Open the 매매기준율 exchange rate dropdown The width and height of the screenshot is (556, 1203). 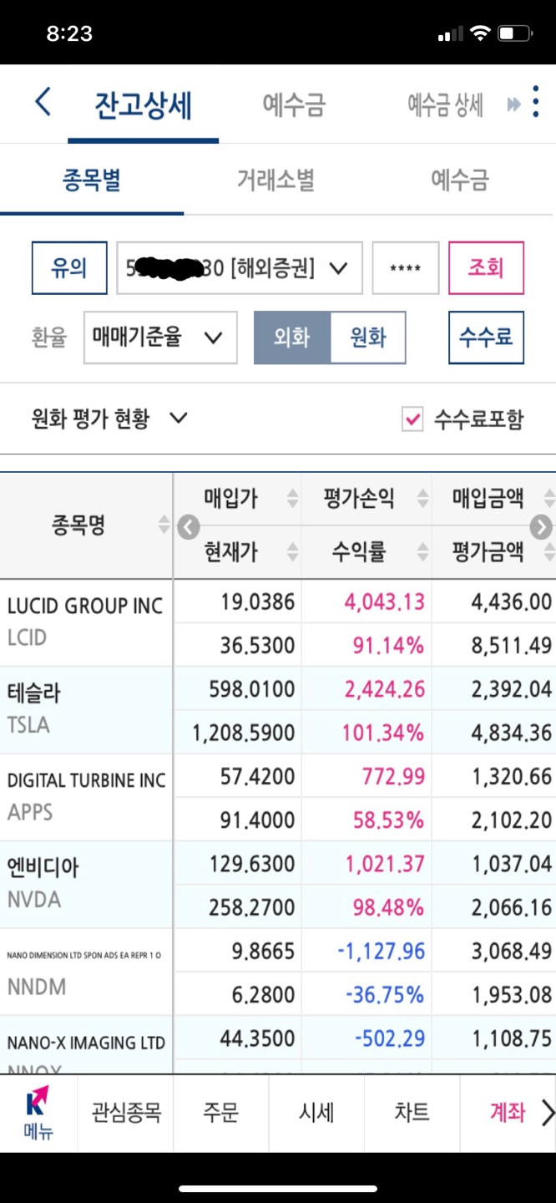coord(160,338)
